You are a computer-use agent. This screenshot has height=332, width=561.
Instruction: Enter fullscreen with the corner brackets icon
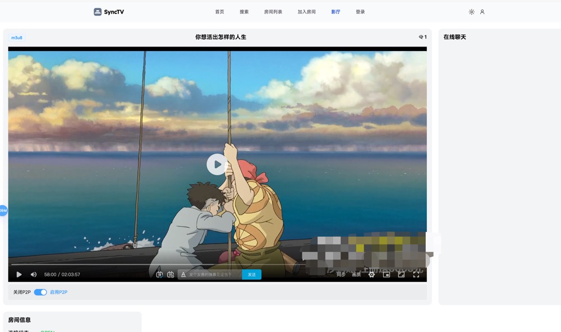pyautogui.click(x=416, y=275)
